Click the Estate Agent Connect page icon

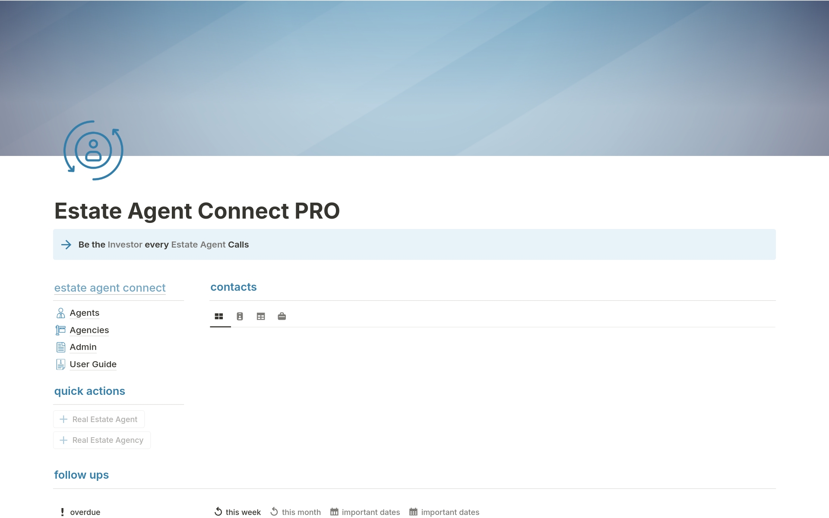point(93,150)
